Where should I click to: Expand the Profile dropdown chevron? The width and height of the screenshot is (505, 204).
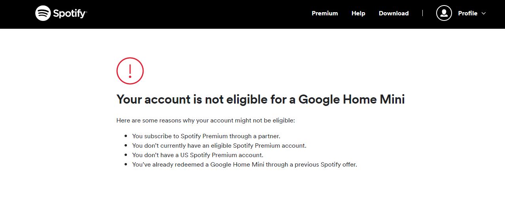point(483,13)
